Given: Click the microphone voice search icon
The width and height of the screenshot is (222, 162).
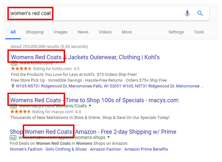Looking at the screenshot, I should tap(187, 13).
